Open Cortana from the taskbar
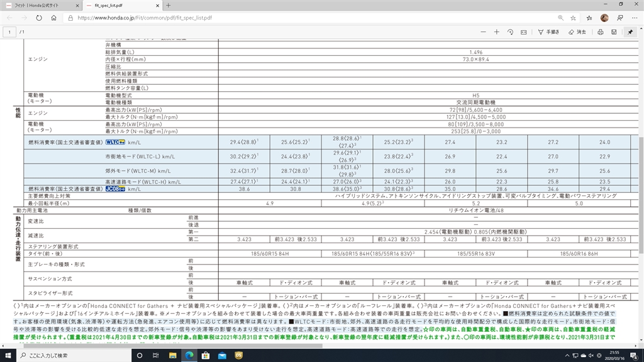Viewport: 644px width, 362px height. [x=139, y=356]
